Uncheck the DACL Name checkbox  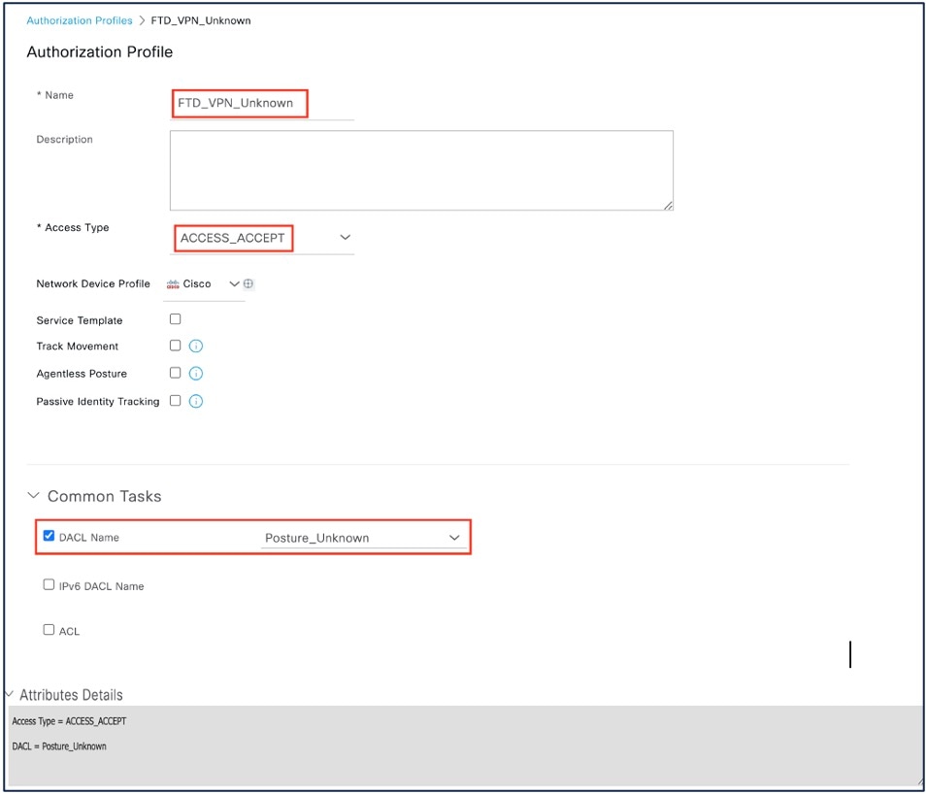pyautogui.click(x=49, y=536)
